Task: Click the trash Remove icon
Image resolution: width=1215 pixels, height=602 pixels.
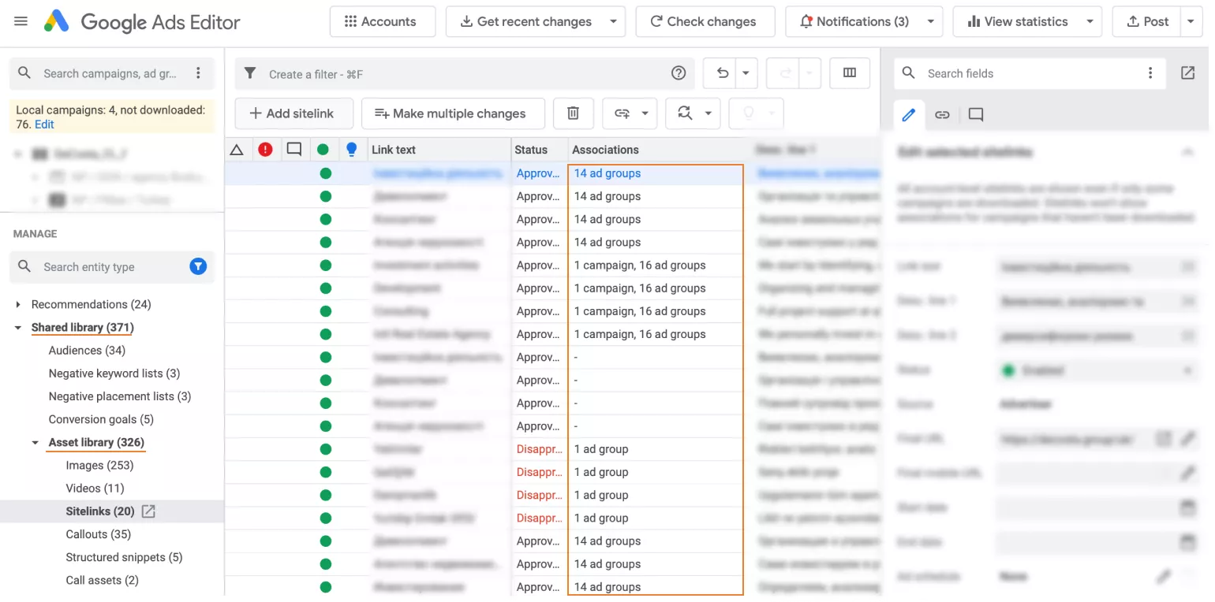Action: coord(574,113)
